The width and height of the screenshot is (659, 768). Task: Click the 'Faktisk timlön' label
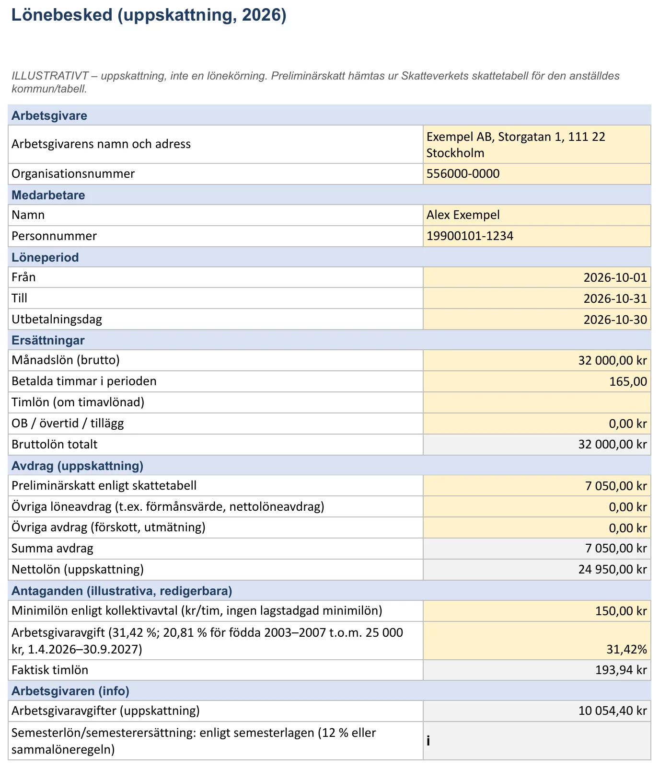click(x=50, y=670)
